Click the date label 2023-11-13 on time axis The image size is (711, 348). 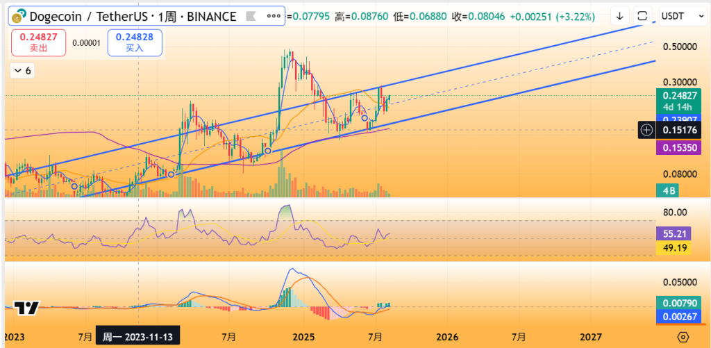coord(138,337)
